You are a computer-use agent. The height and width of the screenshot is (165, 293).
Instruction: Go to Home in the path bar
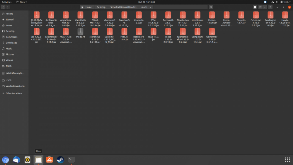tap(87, 7)
